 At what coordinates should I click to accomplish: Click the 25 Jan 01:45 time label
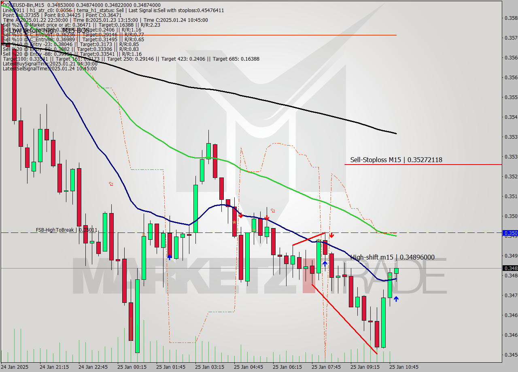pyautogui.click(x=171, y=367)
